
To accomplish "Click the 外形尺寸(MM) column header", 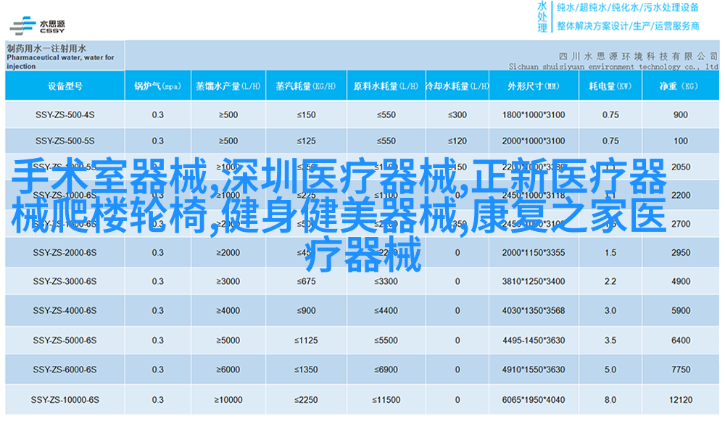I will 533,86.
